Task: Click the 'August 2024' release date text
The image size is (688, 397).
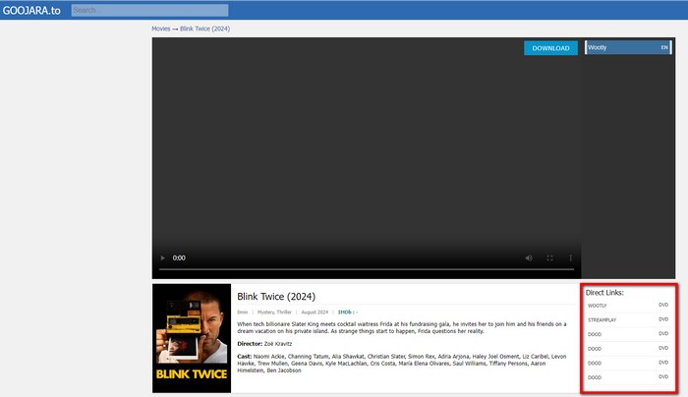Action: coord(315,312)
